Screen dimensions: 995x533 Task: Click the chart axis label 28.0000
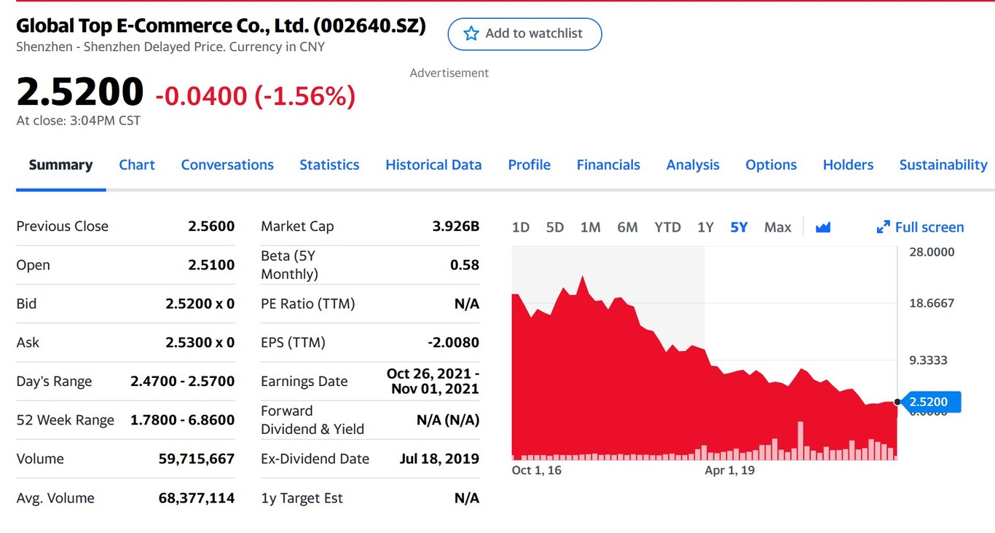pyautogui.click(x=932, y=252)
